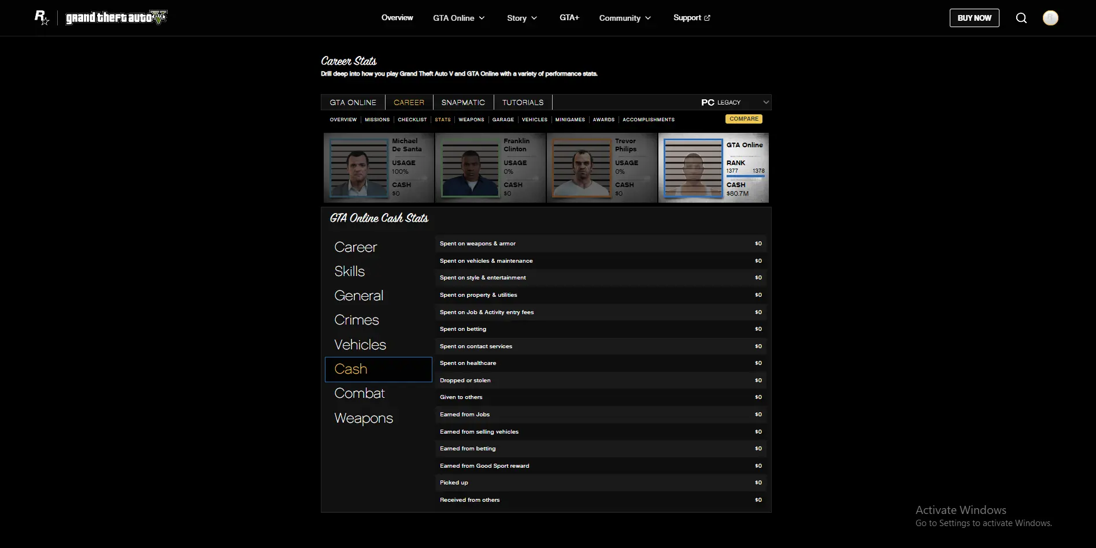Select Trevor Philips character mugshot
Viewport: 1096px width, 548px height.
click(x=582, y=168)
